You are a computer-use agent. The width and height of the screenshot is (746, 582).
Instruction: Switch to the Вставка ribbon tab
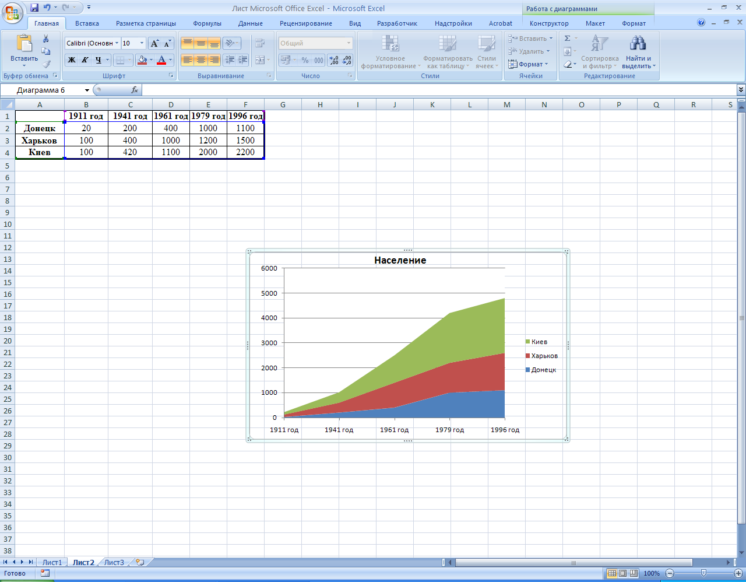[x=87, y=23]
